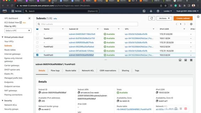Expand the details panel to full size
Screen dimensions: 201x113
[191, 60]
